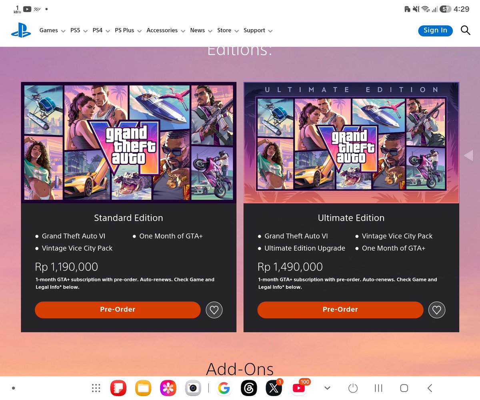Open the app drawer grid icon
This screenshot has height=400, width=480.
[96, 388]
